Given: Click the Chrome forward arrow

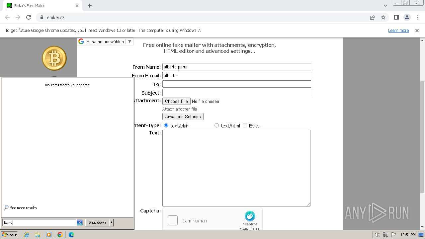Looking at the screenshot, I should (x=18, y=17).
